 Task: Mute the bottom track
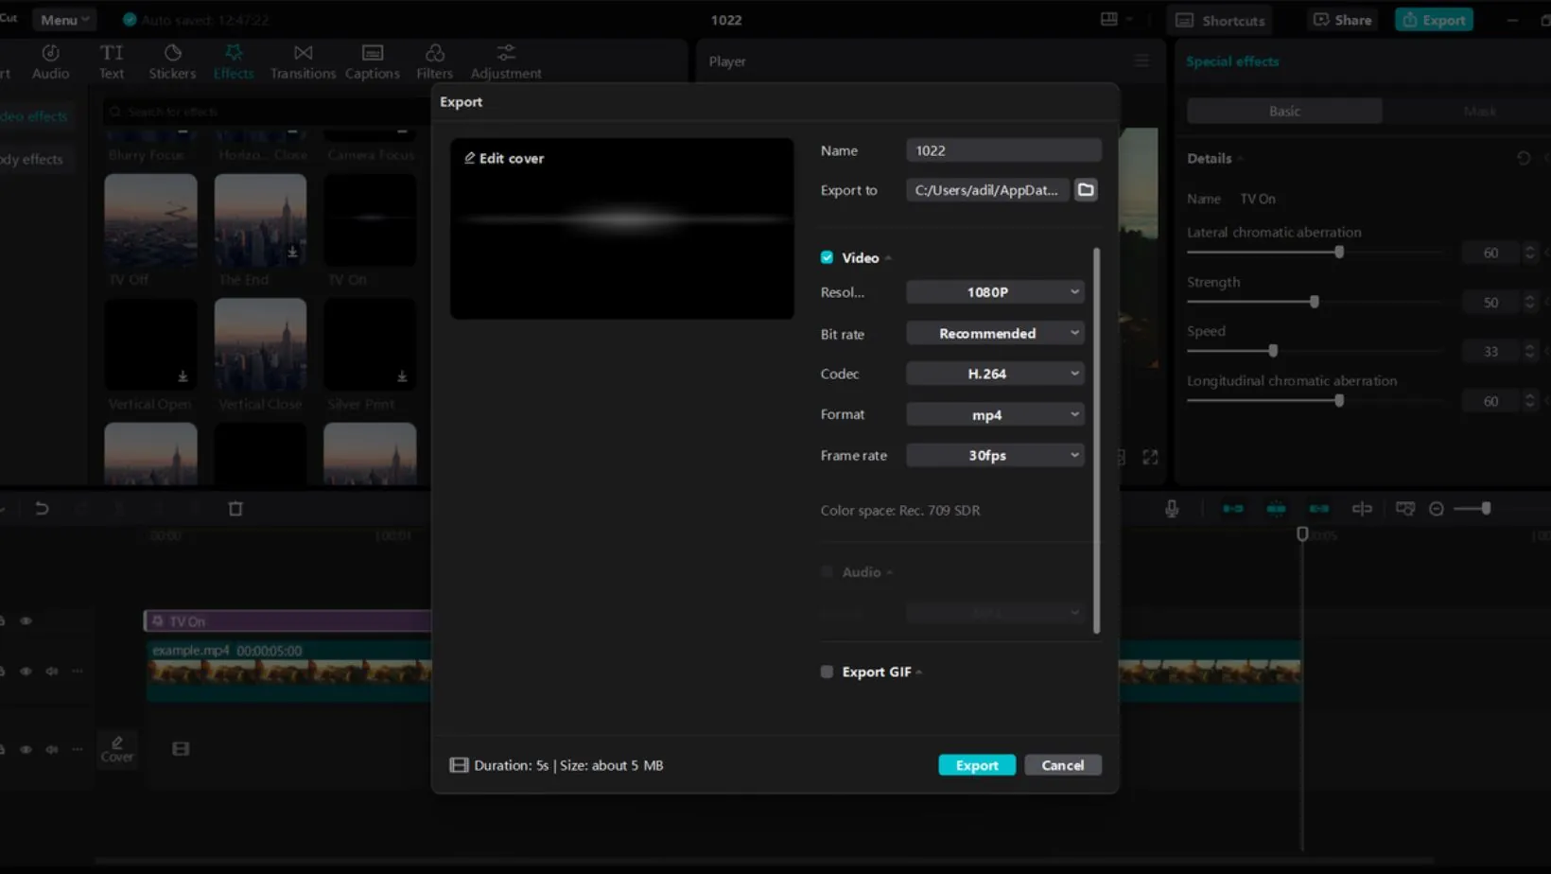pos(52,749)
